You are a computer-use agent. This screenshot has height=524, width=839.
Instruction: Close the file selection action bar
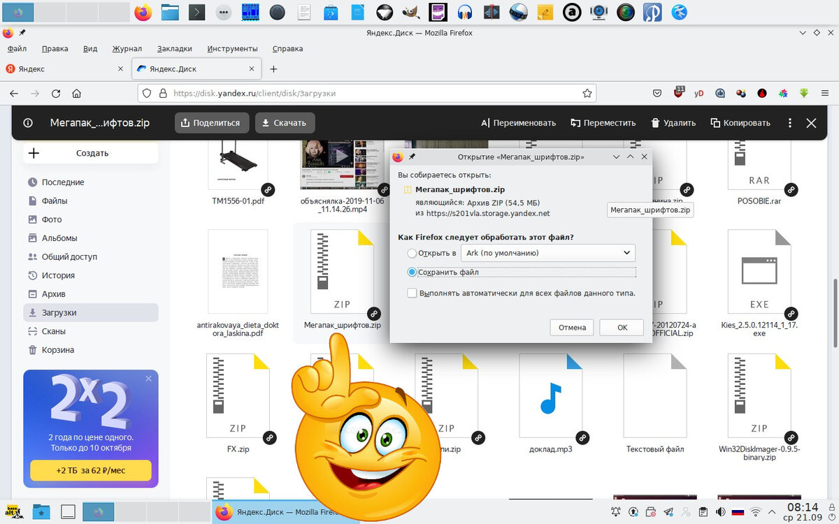click(x=811, y=122)
